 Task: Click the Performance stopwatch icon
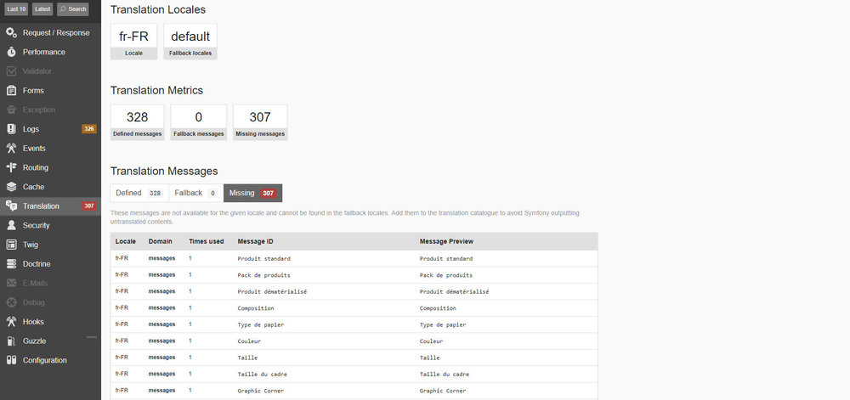pos(11,52)
